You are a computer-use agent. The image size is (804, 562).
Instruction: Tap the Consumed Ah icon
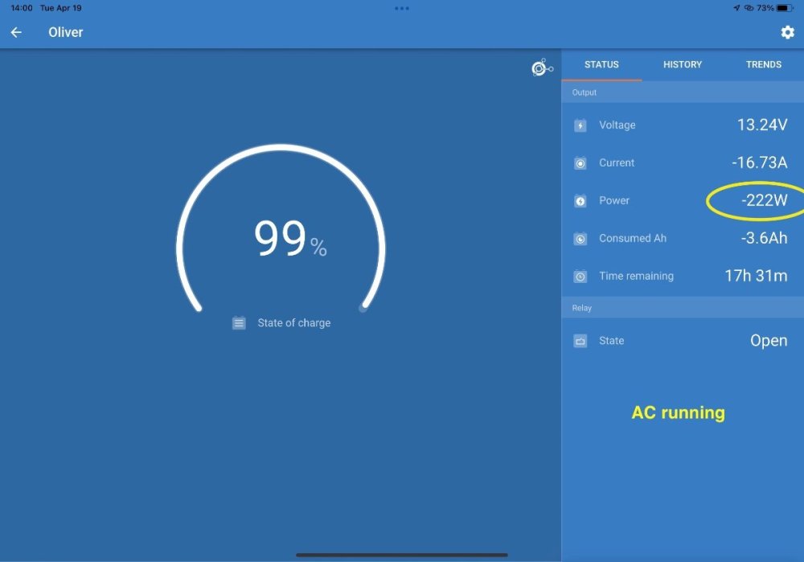(580, 239)
